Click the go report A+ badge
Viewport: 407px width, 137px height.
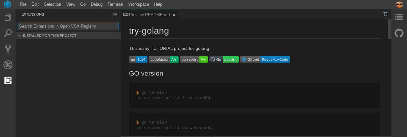[194, 60]
